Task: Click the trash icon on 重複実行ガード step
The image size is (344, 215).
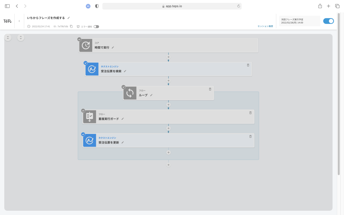Action: point(250,113)
